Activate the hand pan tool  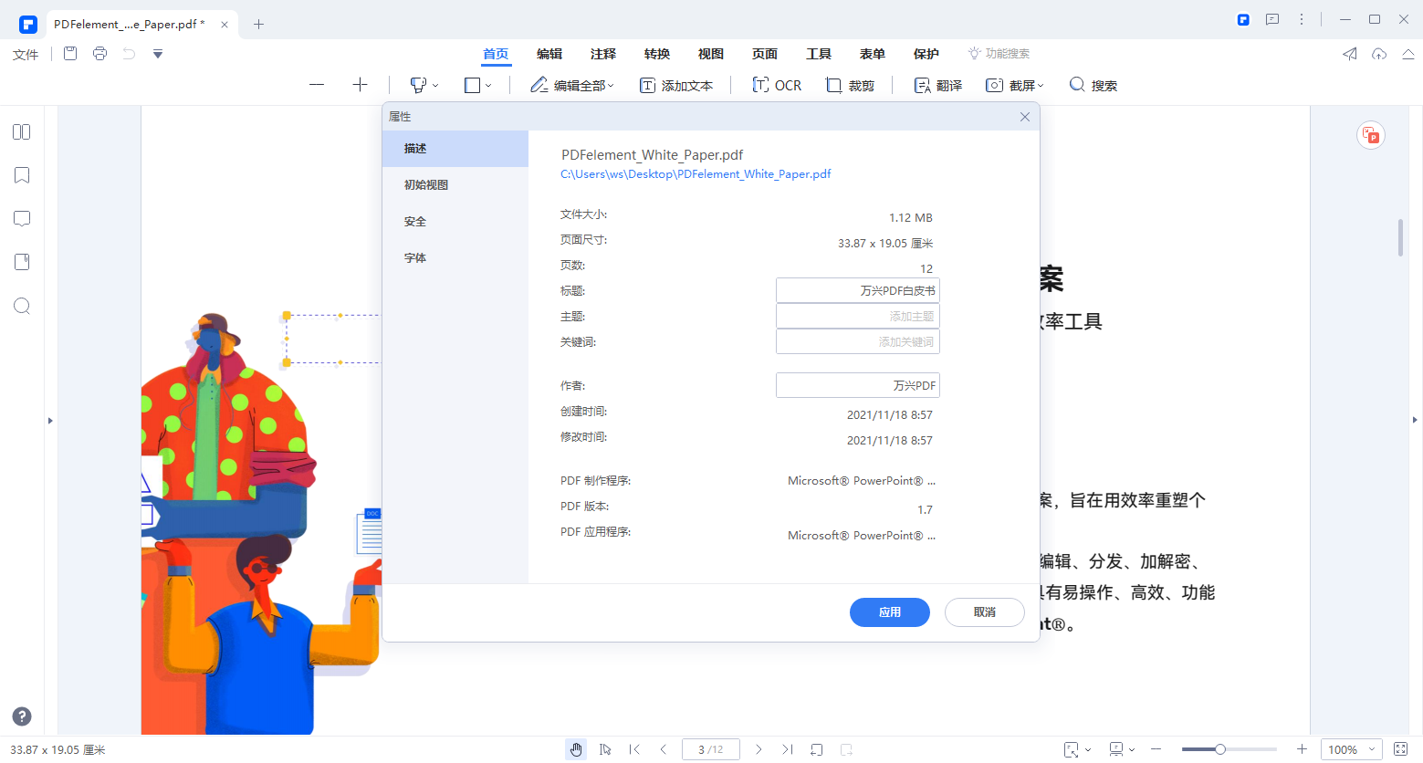576,748
